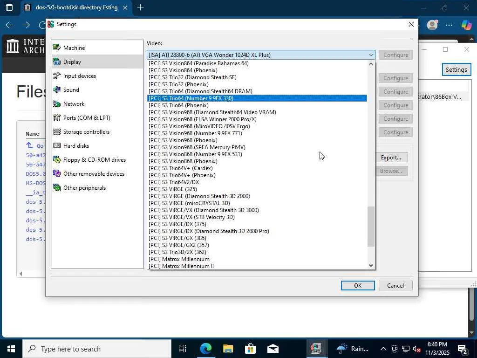Pick S3 Vision868 (Number 9 9FX 531)

tap(257, 154)
